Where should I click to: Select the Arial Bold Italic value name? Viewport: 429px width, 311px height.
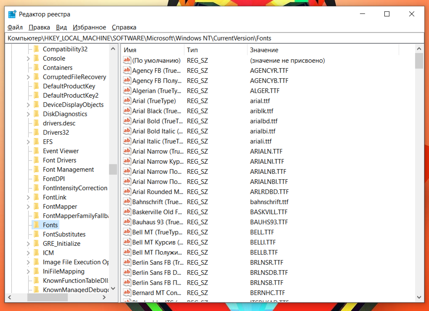tap(157, 131)
